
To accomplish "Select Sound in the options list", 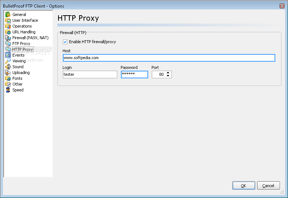I will (18, 67).
